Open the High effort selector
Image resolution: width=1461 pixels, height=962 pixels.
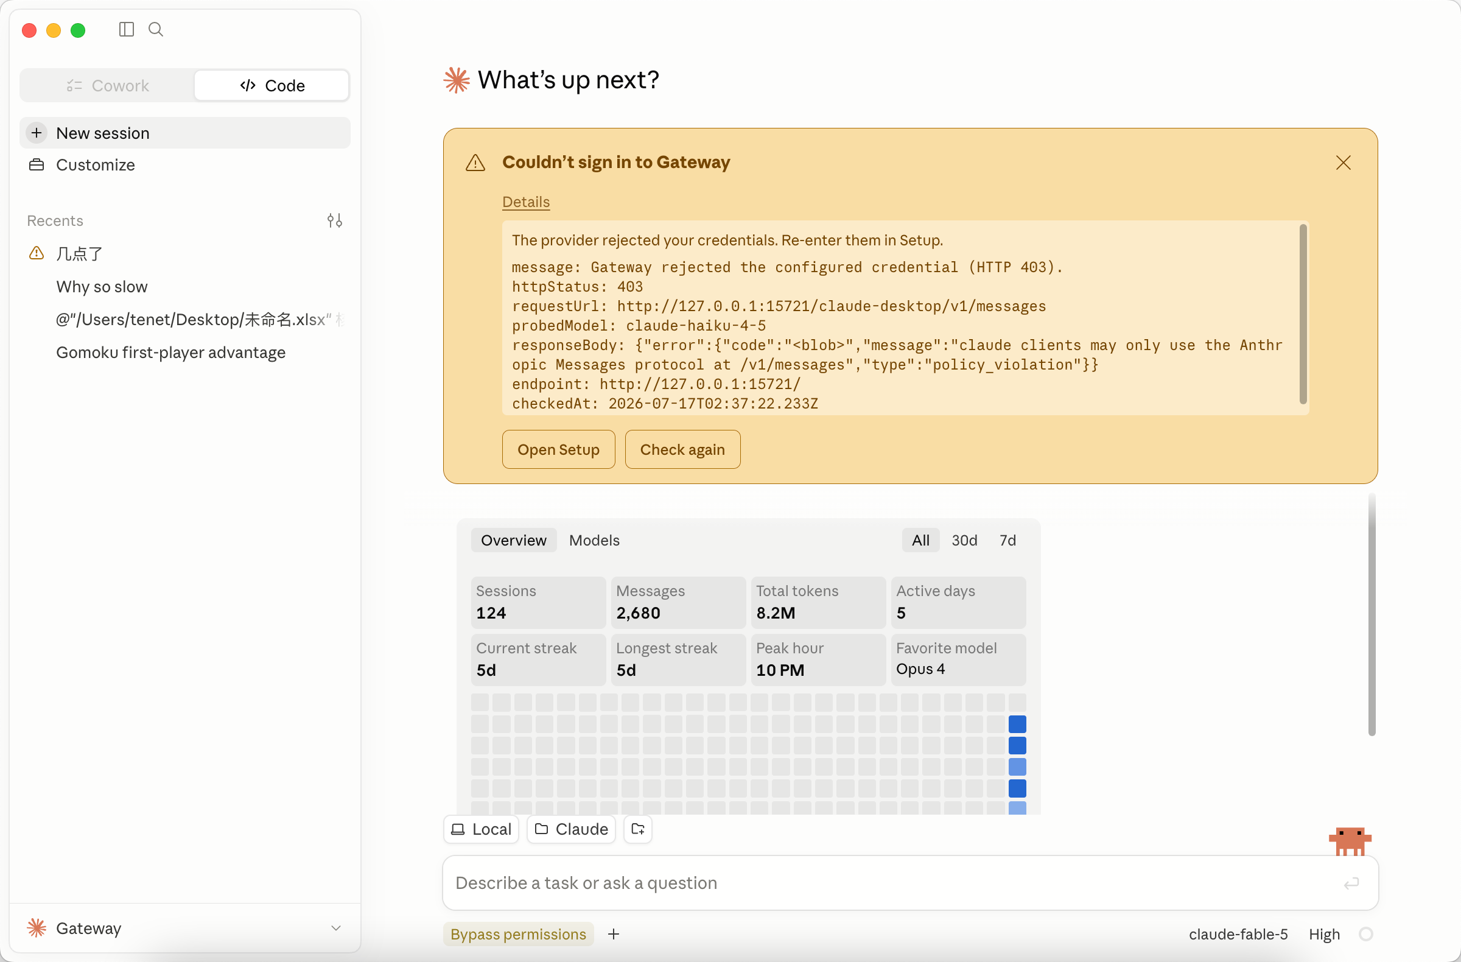(1324, 934)
